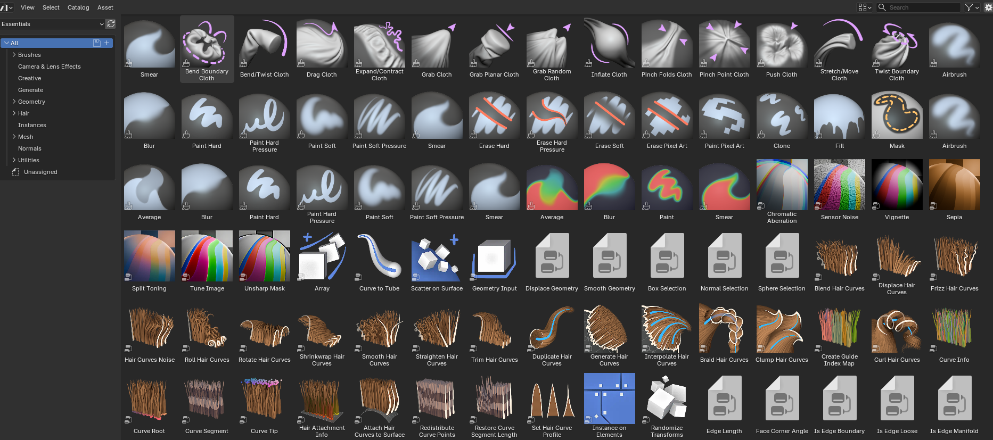
Task: Select the Bend/Twist Cloth brush
Action: [x=265, y=49]
